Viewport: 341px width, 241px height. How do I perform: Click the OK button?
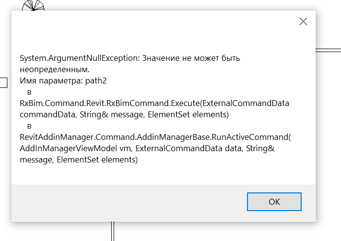pos(274,201)
